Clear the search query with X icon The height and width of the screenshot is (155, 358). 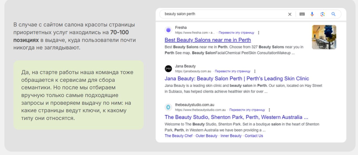tap(290, 14)
